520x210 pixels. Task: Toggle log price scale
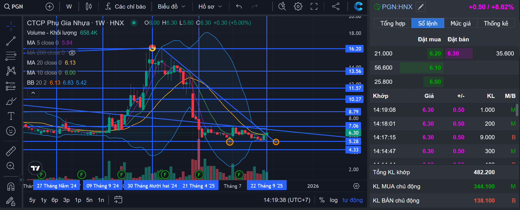coord(334,200)
